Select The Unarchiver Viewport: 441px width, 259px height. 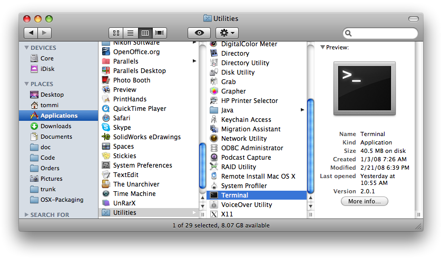click(x=149, y=184)
